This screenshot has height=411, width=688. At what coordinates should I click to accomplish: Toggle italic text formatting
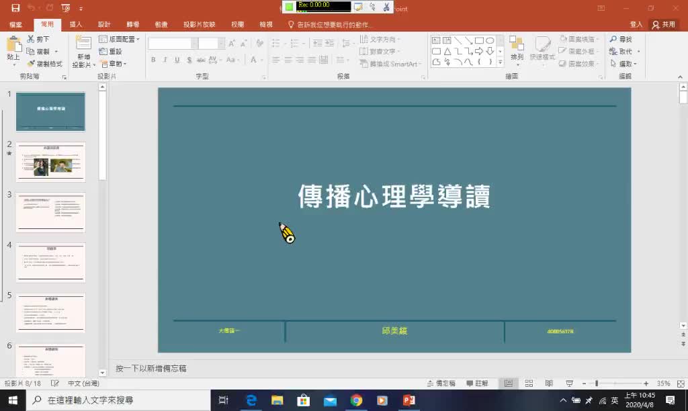point(166,60)
